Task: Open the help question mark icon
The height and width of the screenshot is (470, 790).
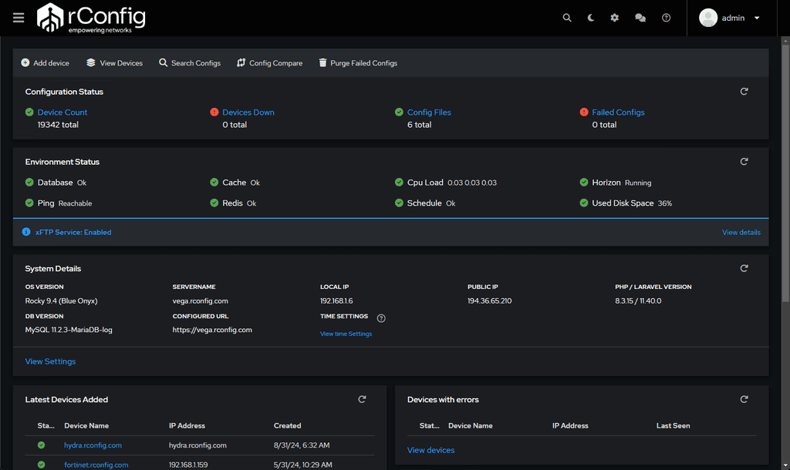Action: click(x=666, y=17)
